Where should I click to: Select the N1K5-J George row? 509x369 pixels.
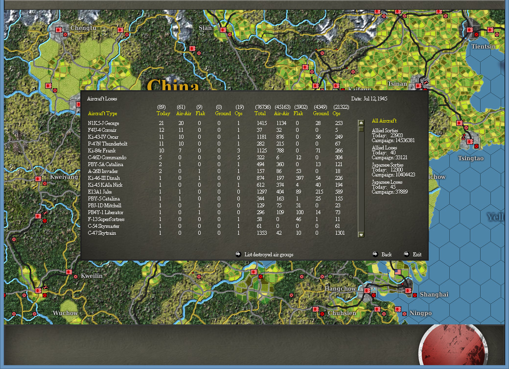pos(216,123)
